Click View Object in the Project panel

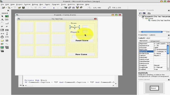click(x=144, y=13)
